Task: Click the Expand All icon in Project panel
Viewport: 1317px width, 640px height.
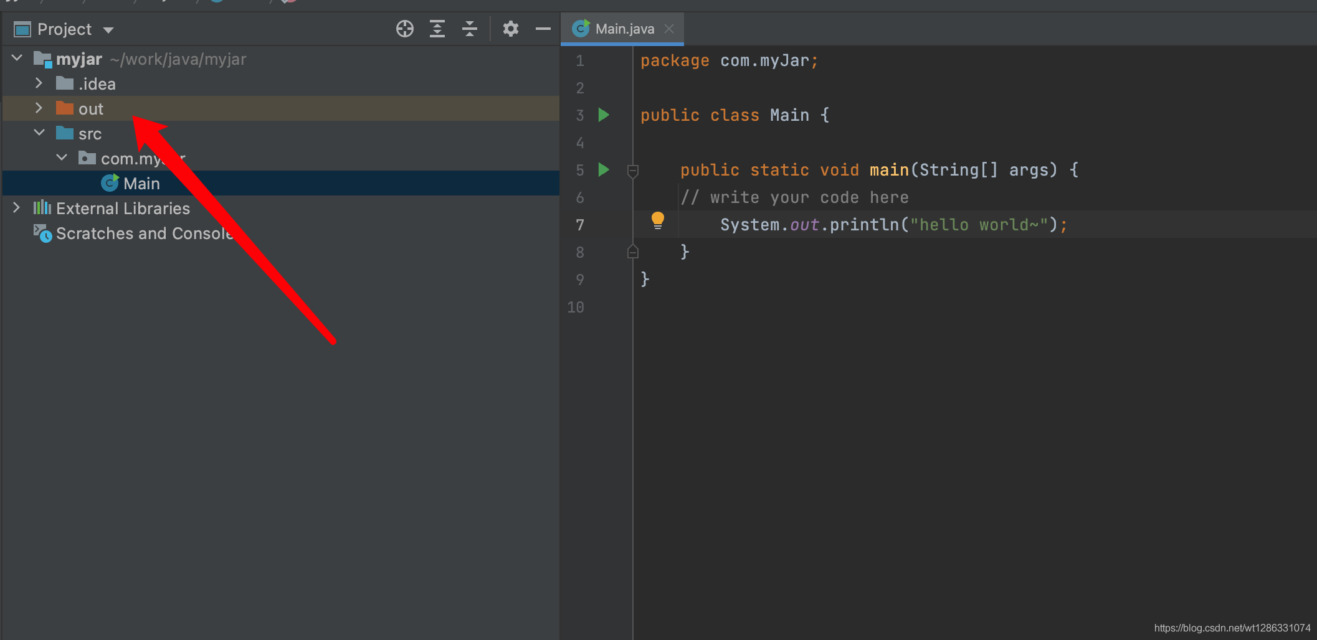Action: coord(437,29)
